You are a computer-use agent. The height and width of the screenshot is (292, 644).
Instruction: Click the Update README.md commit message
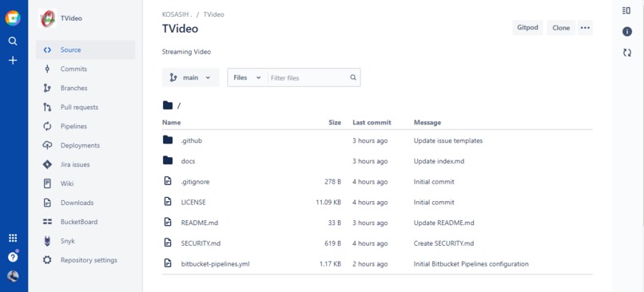[444, 223]
